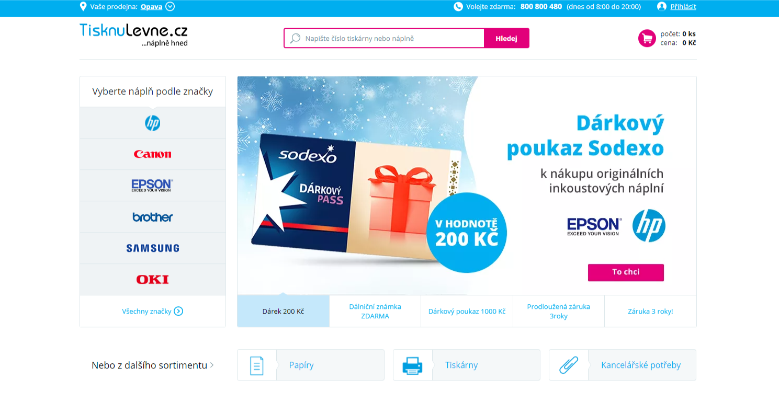This screenshot has height=403, width=779.
Task: Switch to Dálniční známka ZDARMA tab
Action: tap(375, 311)
